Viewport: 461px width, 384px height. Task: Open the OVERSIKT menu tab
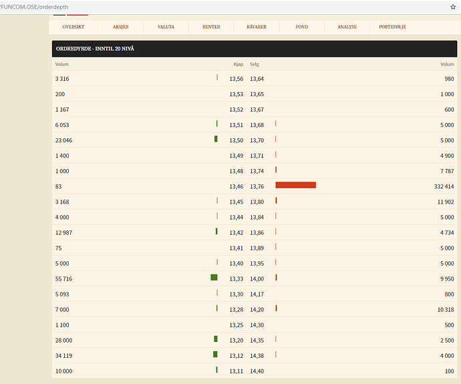(73, 27)
